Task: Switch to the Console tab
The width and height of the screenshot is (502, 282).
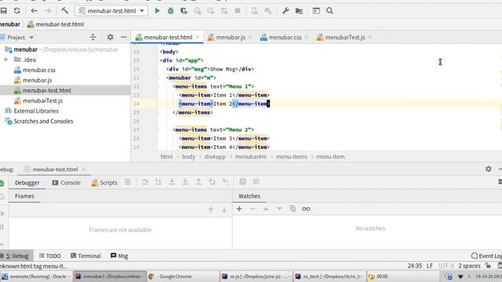Action: tap(67, 183)
